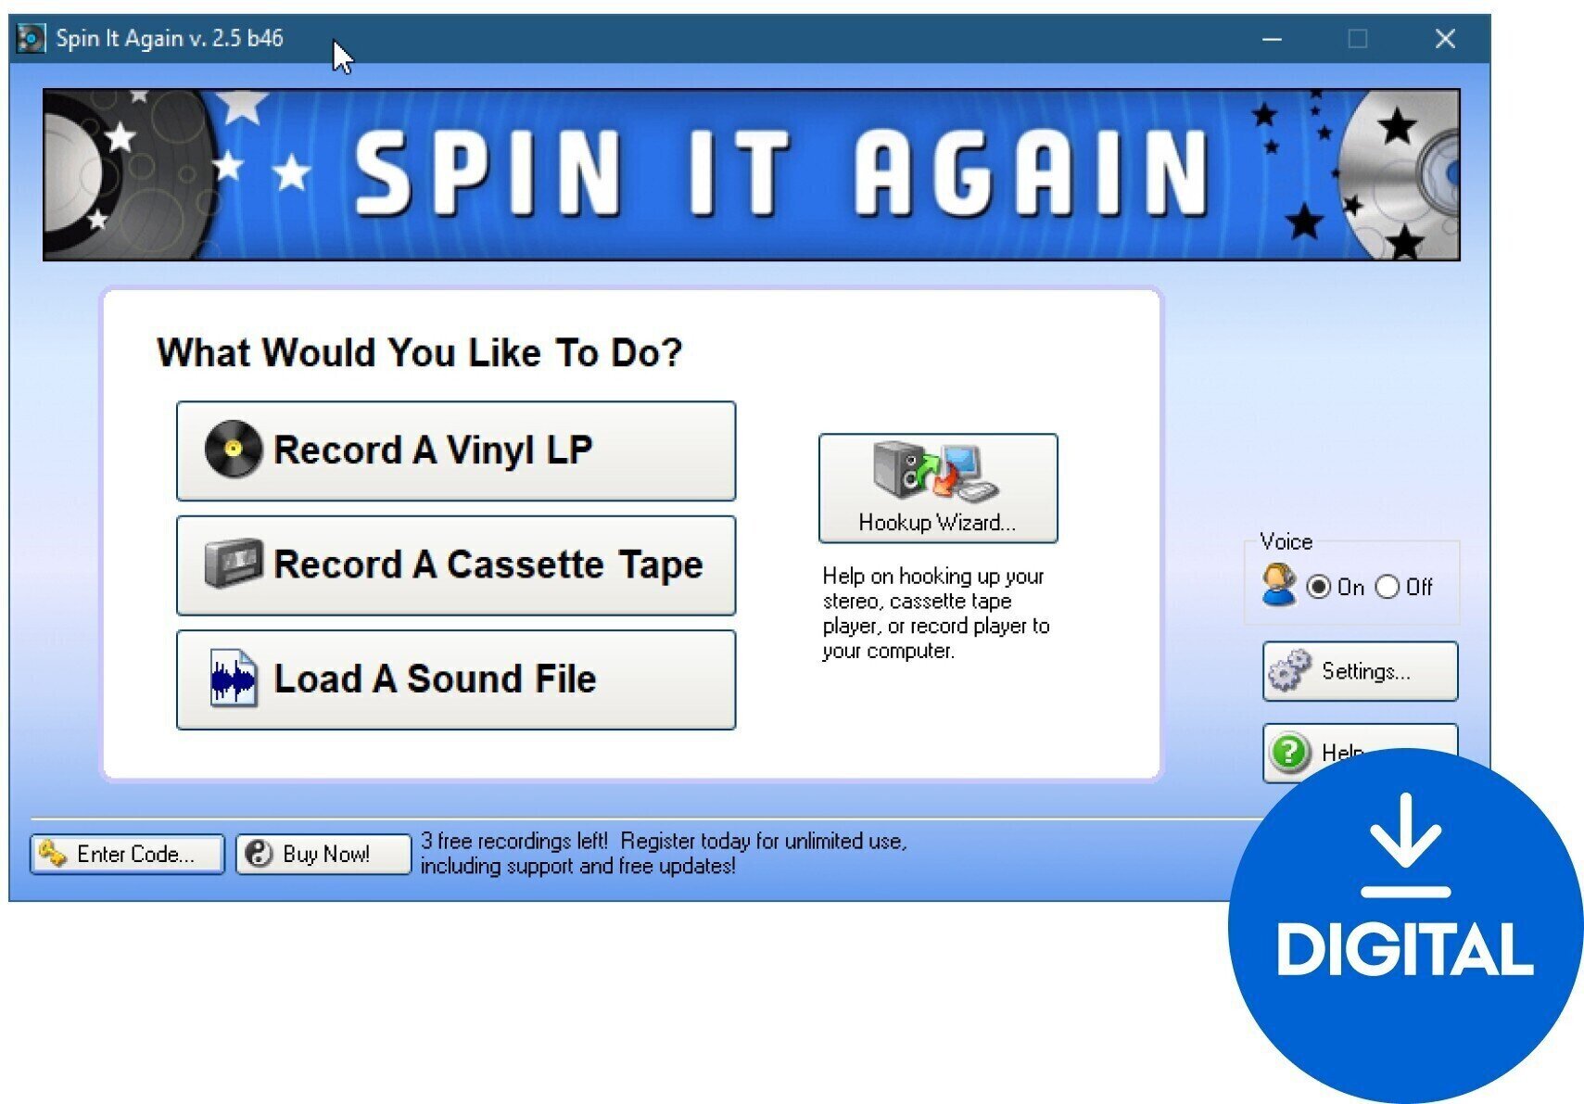Open Buy Now to register the software
Screen dimensions: 1584x1104
point(322,853)
